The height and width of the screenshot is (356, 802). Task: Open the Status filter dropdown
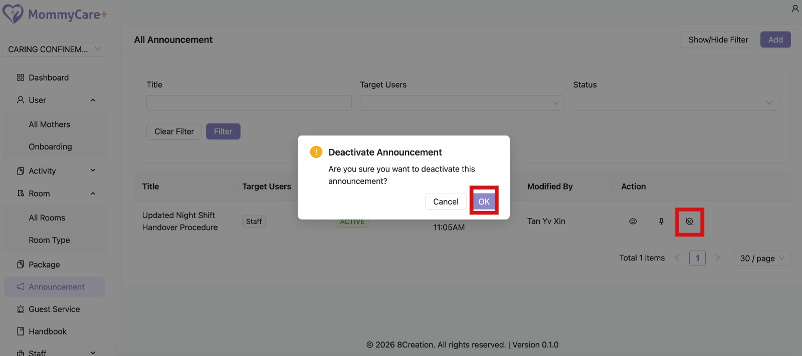[675, 103]
